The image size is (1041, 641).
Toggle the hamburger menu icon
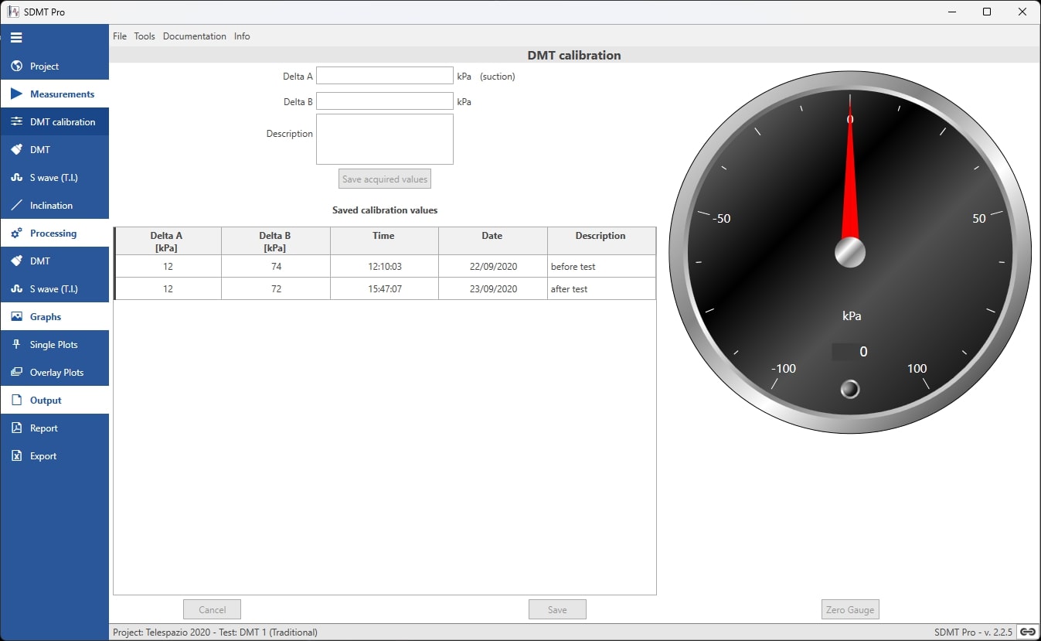[16, 37]
